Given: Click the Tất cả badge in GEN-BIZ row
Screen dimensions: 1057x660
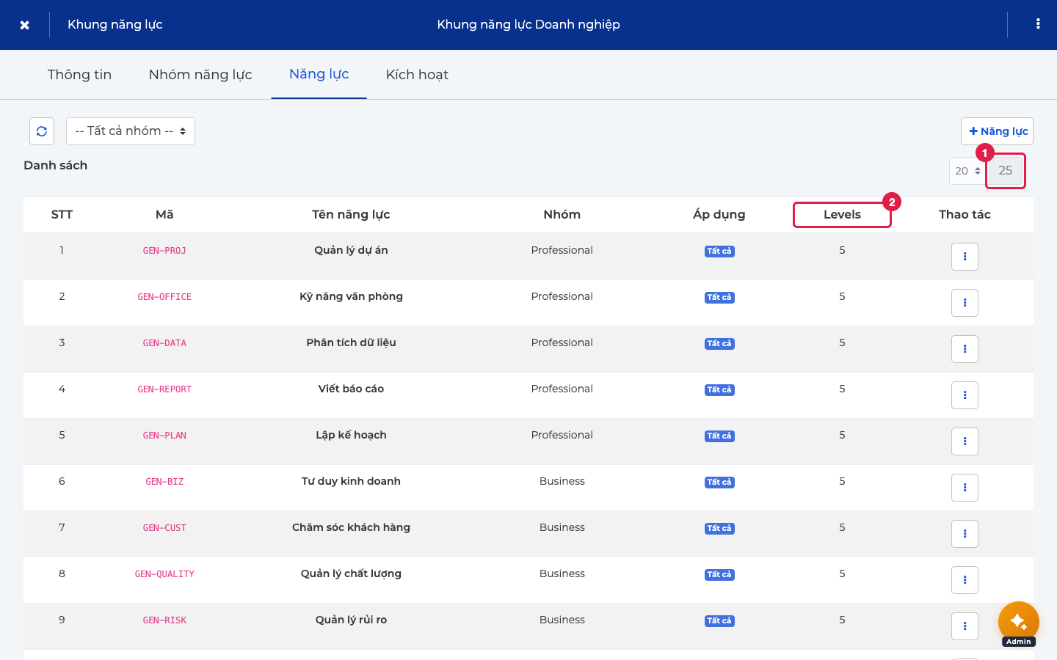Looking at the screenshot, I should pos(719,482).
